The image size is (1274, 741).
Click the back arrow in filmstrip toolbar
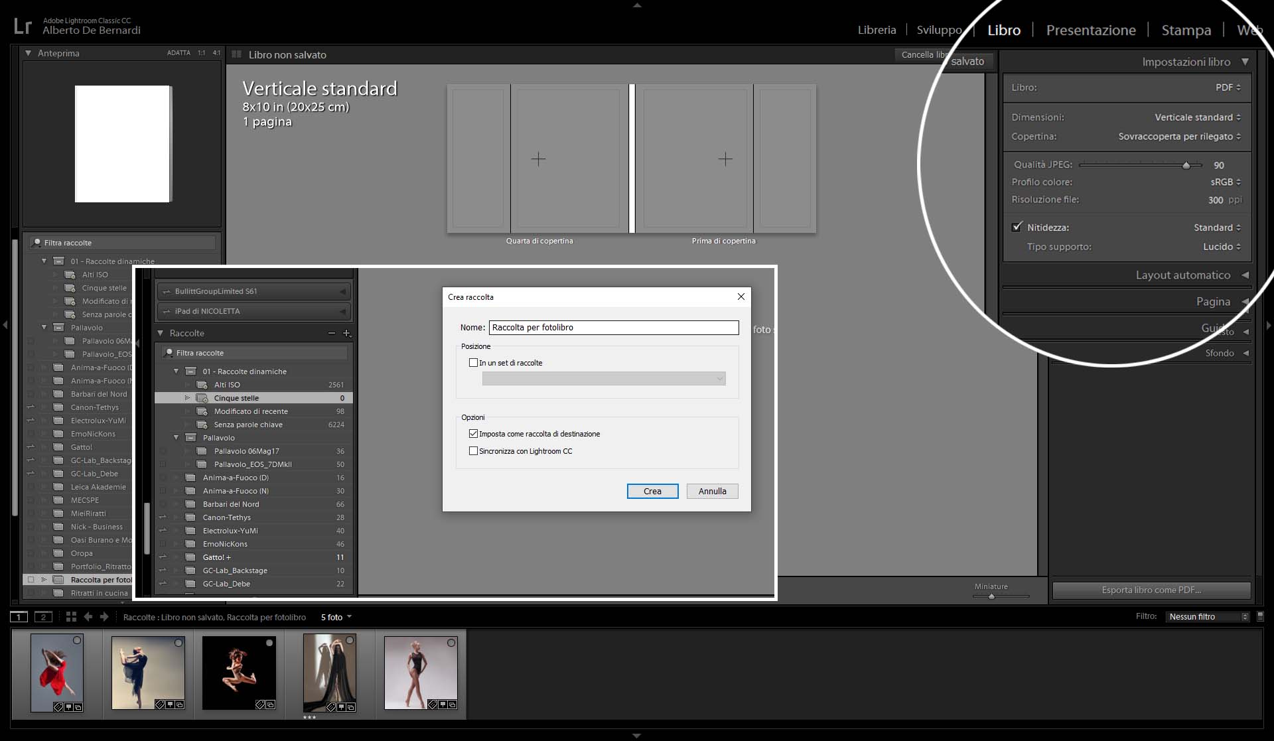pyautogui.click(x=88, y=617)
